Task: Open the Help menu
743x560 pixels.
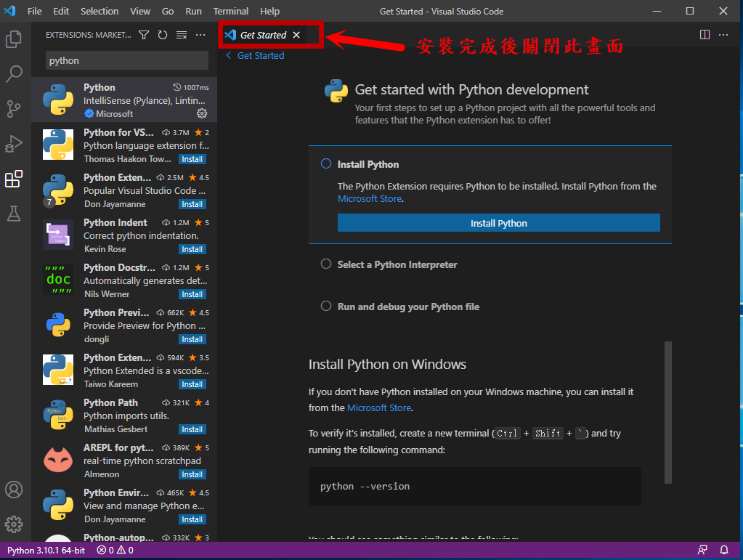Action: pyautogui.click(x=269, y=11)
